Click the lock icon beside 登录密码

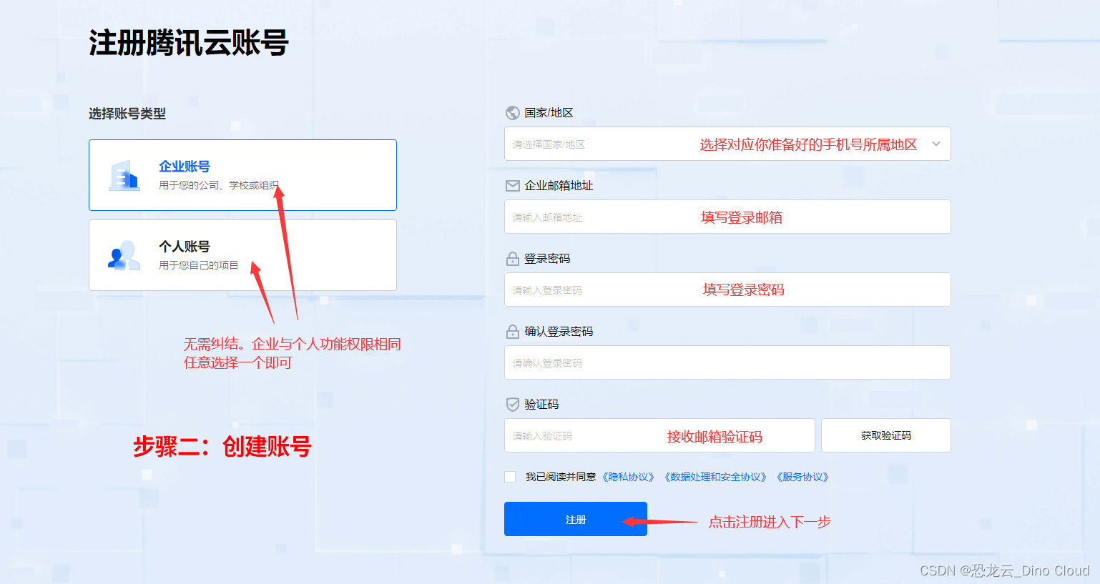[x=512, y=259]
